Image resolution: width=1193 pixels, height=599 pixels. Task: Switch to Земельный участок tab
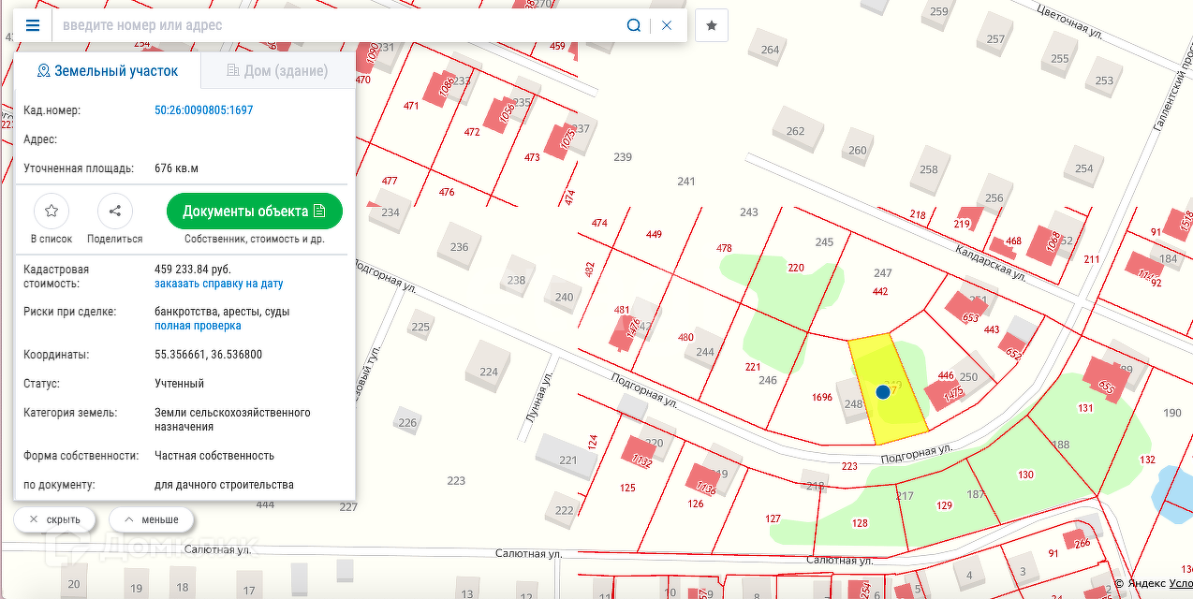coord(108,71)
